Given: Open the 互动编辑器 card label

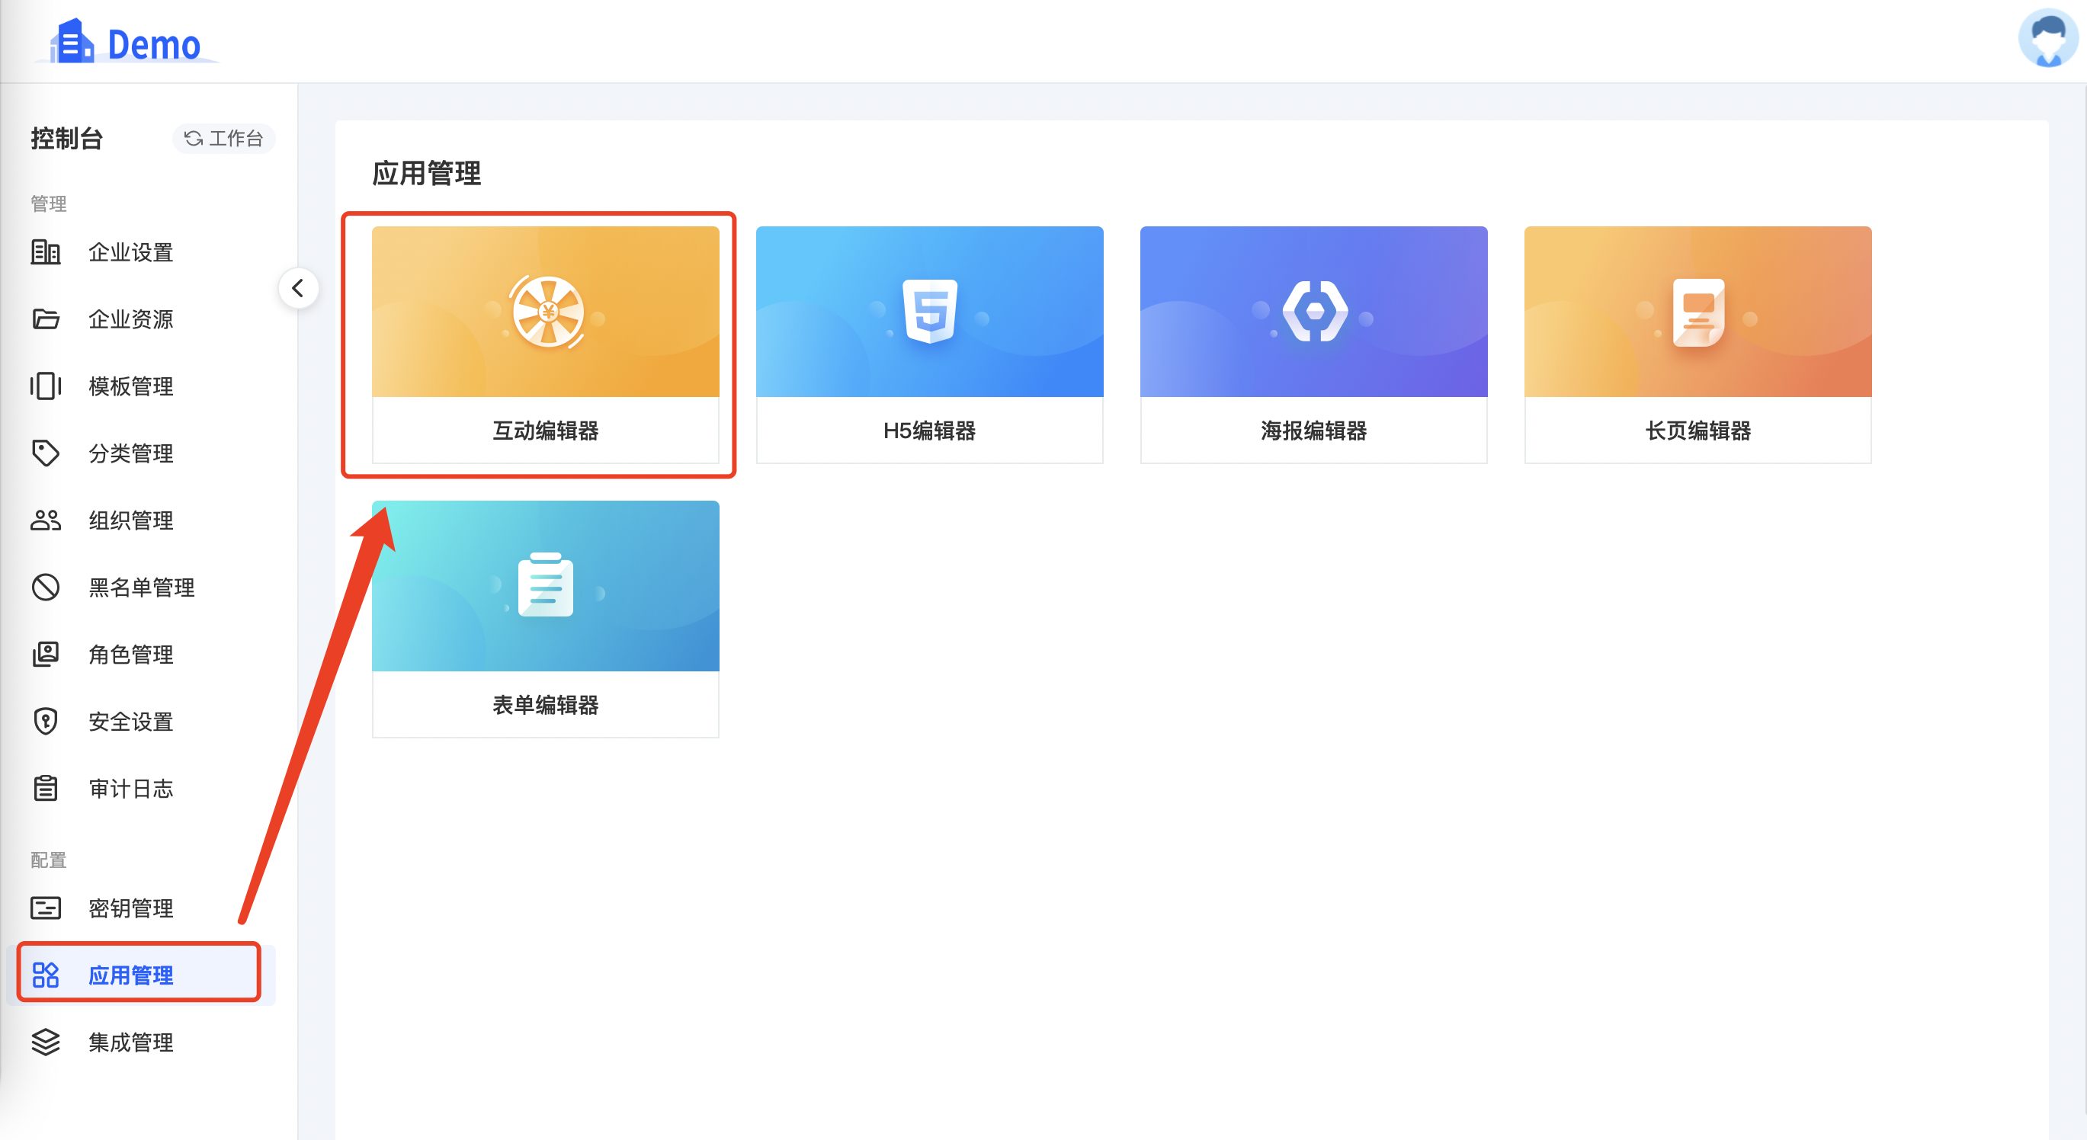Looking at the screenshot, I should coord(545,431).
